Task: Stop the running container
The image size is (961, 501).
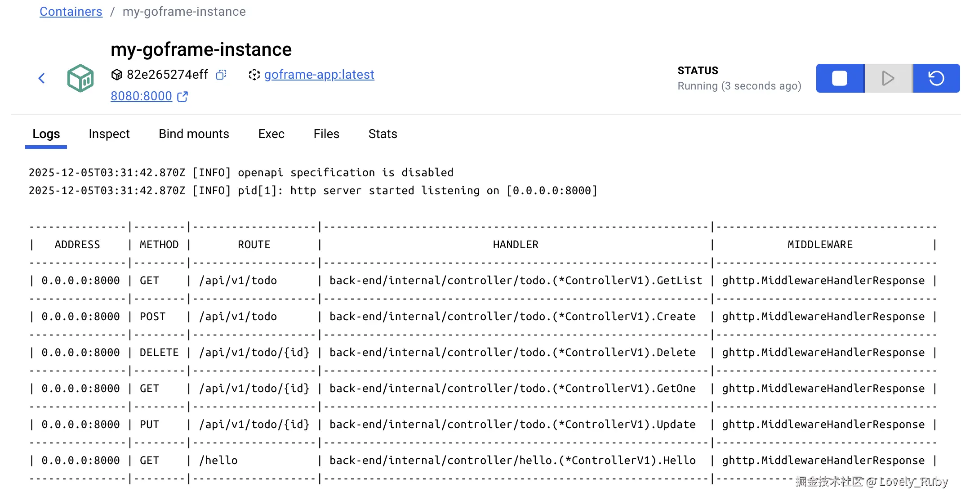Action: click(840, 78)
